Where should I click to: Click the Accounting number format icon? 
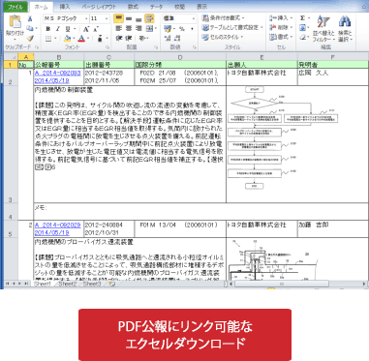point(168,29)
